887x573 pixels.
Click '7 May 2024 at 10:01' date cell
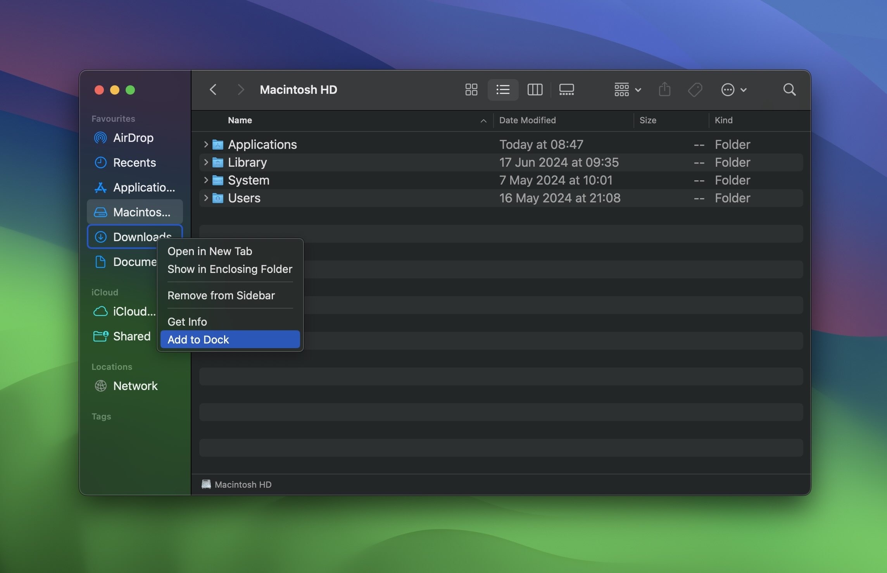coord(556,180)
